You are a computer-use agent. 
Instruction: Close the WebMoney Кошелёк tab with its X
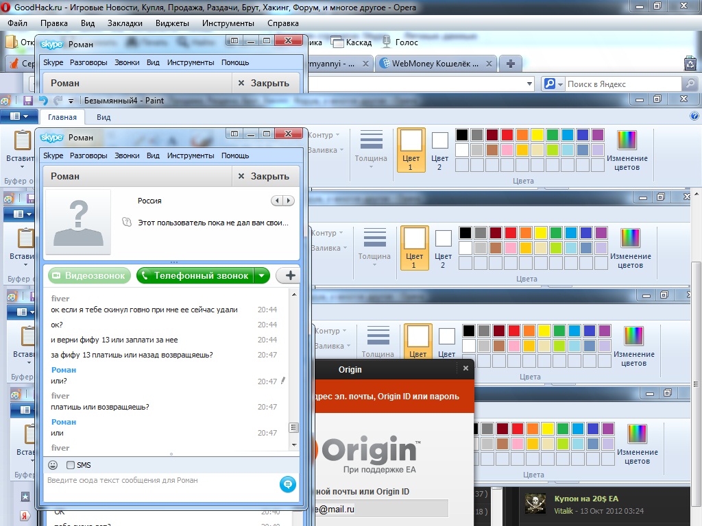coord(489,64)
